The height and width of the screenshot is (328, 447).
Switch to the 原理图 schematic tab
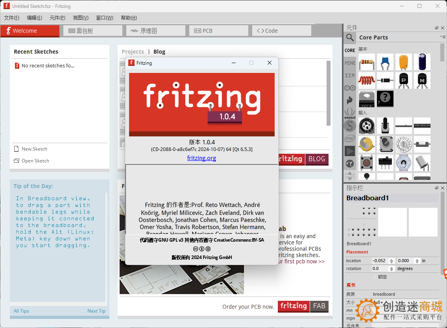156,31
